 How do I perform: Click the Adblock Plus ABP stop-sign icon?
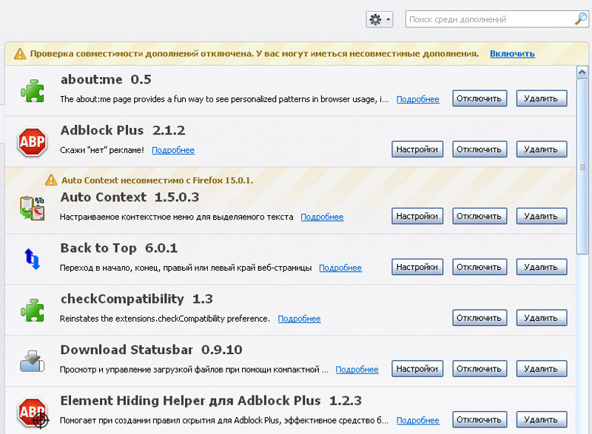coord(32,141)
